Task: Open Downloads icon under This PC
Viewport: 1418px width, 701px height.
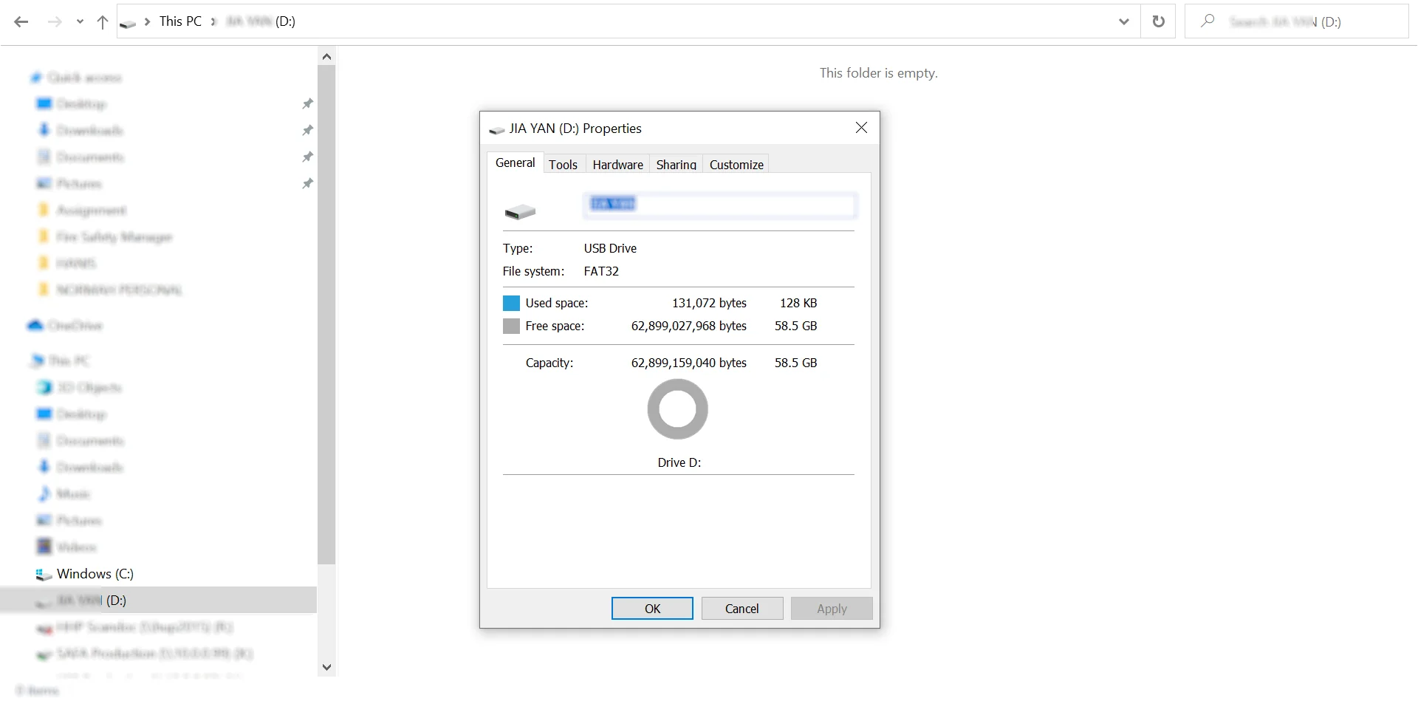Action: (x=44, y=468)
